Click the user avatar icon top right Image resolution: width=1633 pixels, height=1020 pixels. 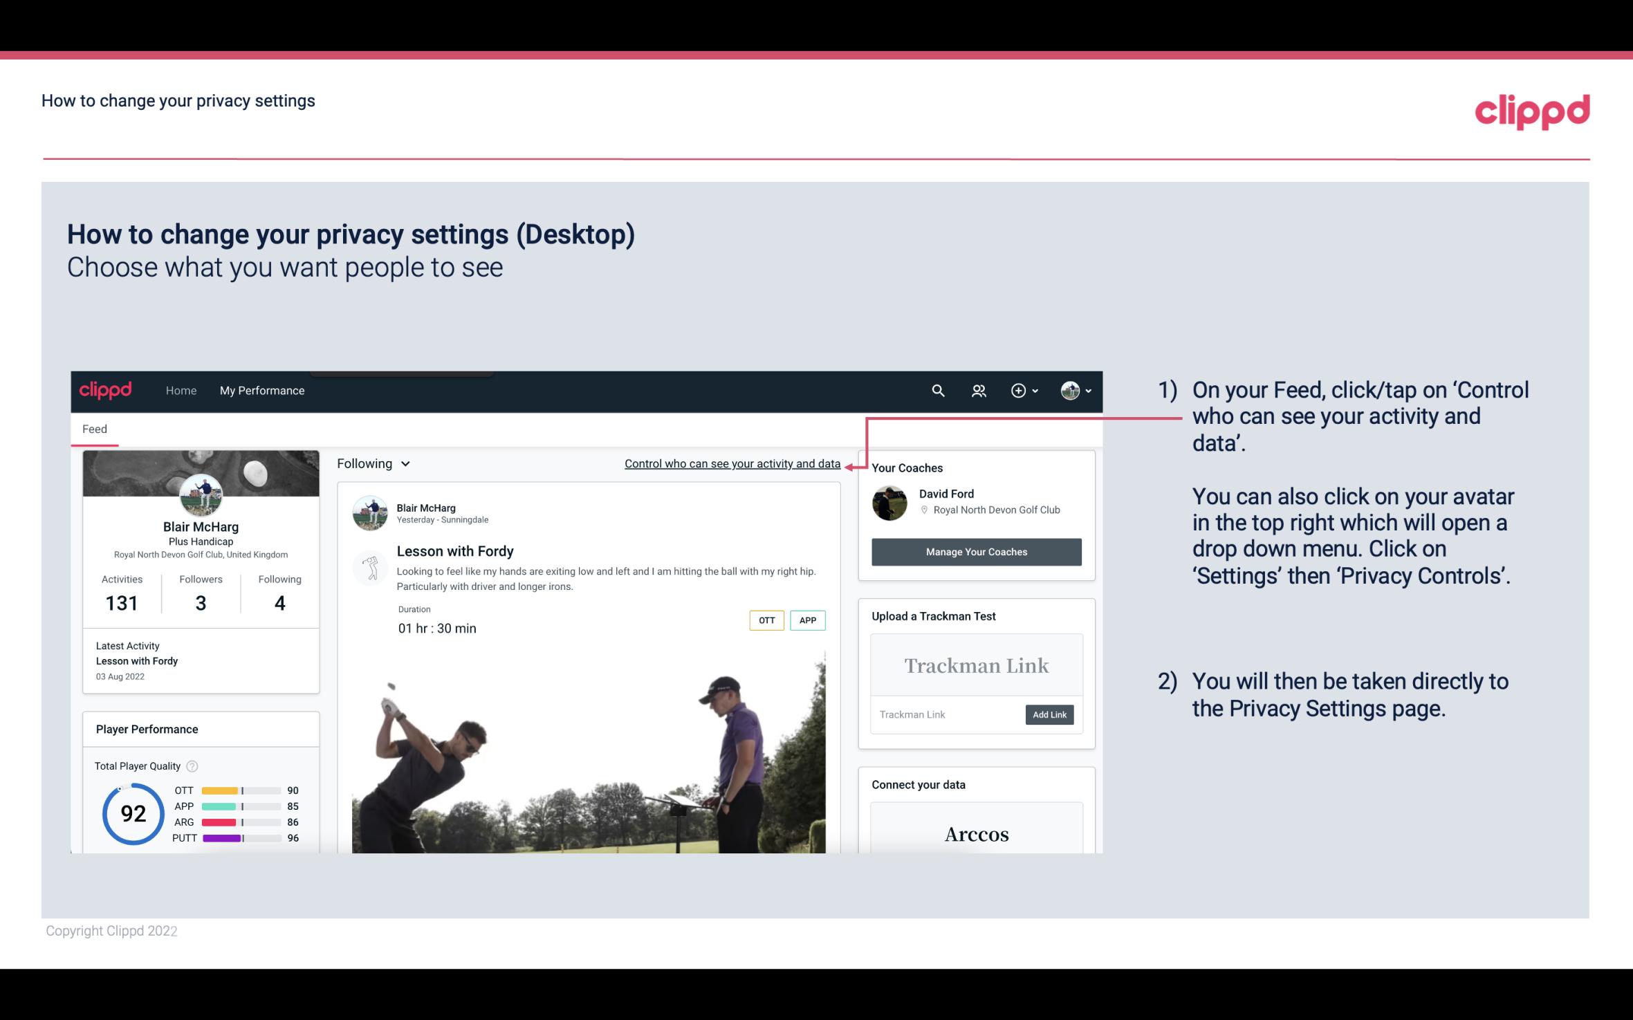1070,390
